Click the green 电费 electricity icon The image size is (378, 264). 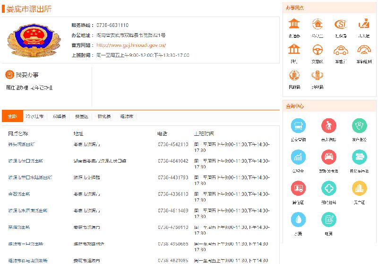(329, 220)
